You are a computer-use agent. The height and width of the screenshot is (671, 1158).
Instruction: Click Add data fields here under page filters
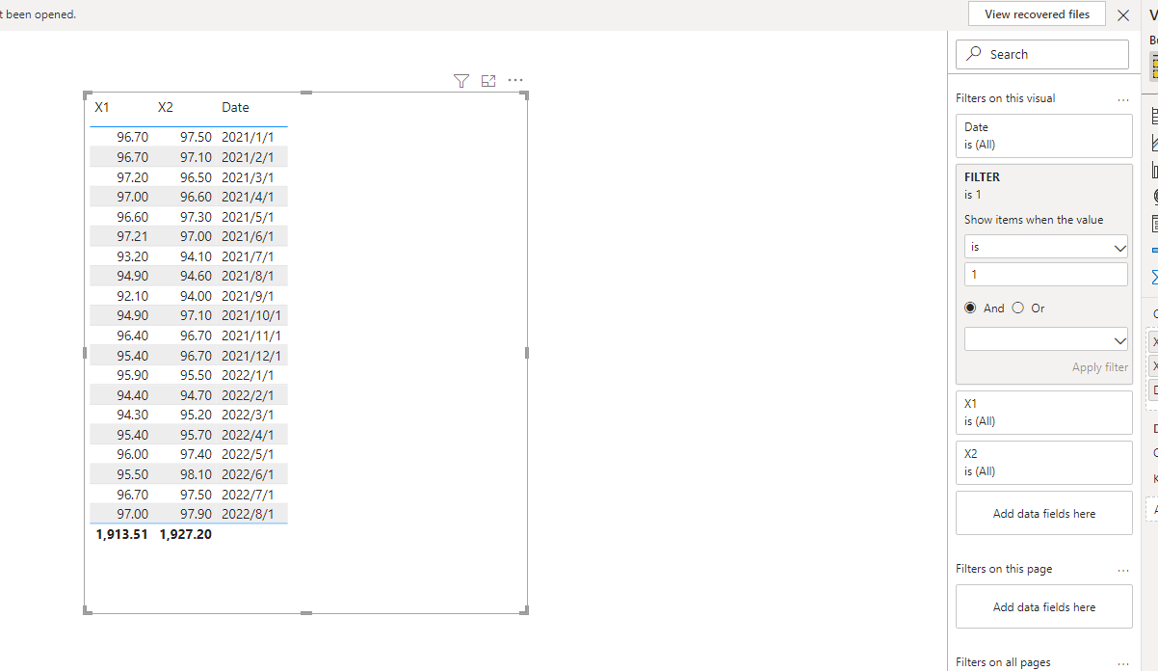click(1044, 607)
